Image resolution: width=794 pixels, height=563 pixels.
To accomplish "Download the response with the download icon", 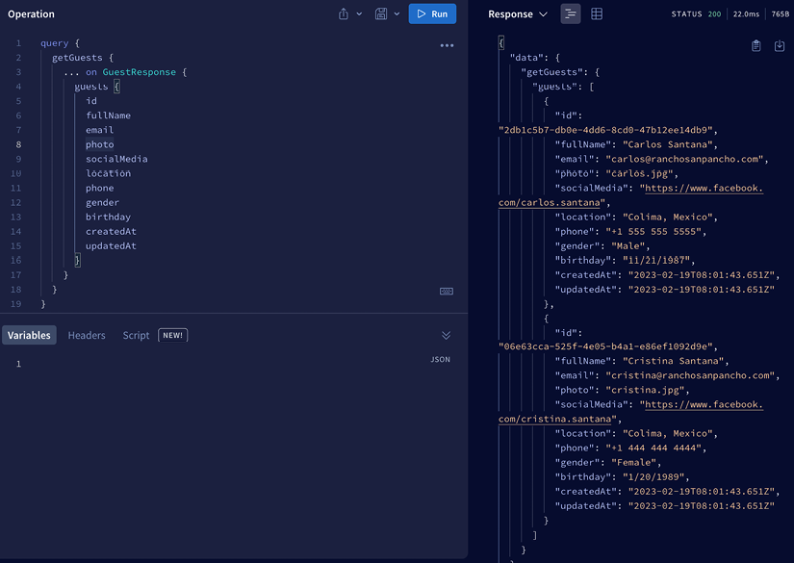I will coord(780,44).
